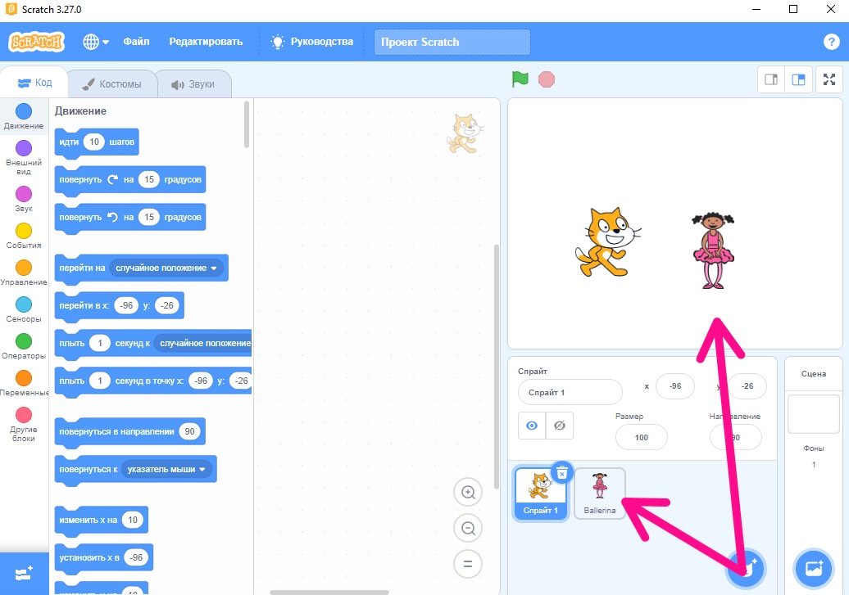
Task: Open the choose backdrop button
Action: (813, 568)
